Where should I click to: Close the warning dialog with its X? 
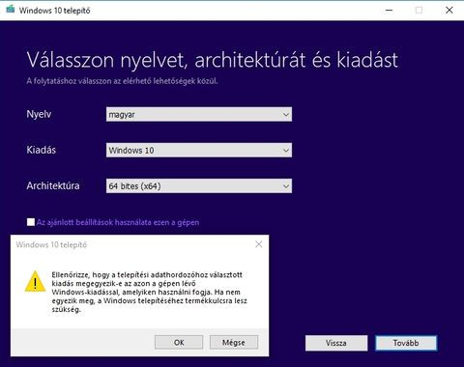(x=259, y=244)
